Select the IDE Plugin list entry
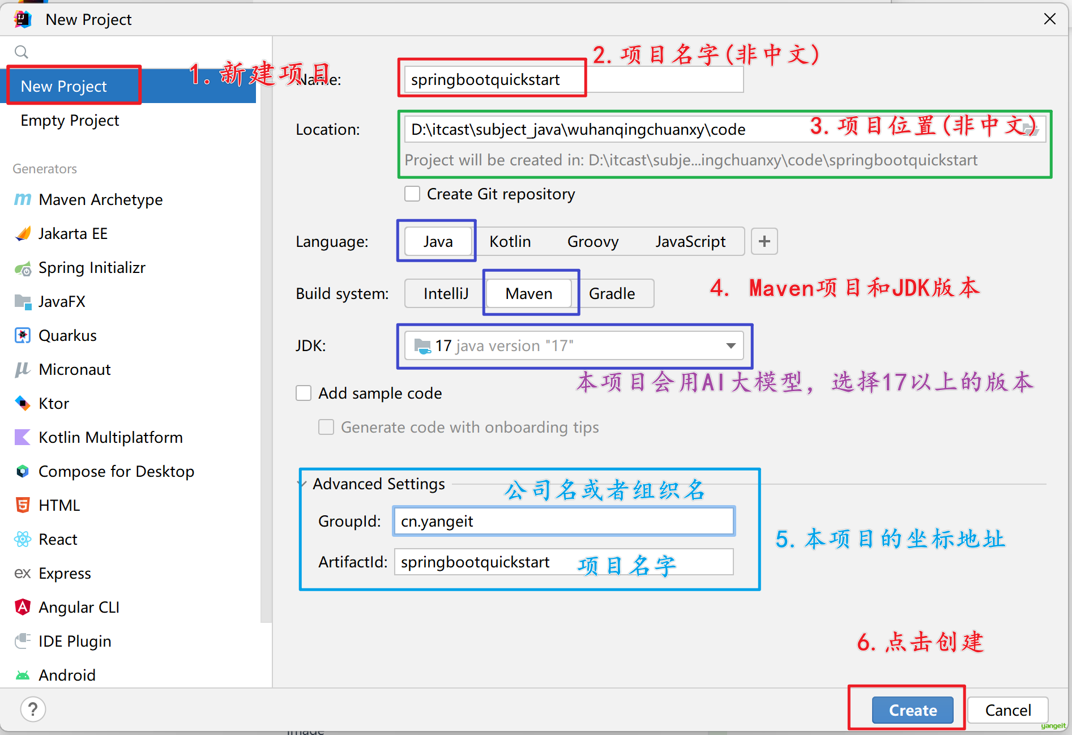Image resolution: width=1072 pixels, height=735 pixels. pos(75,642)
